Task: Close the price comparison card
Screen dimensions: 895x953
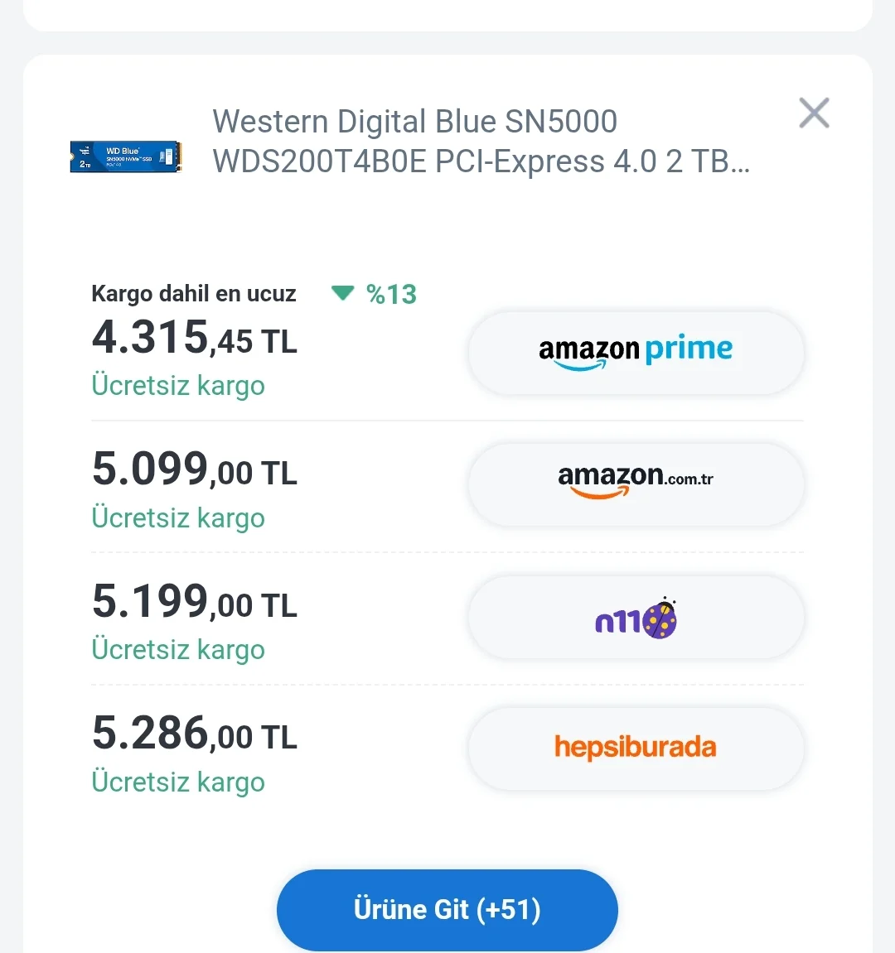Action: coord(814,113)
